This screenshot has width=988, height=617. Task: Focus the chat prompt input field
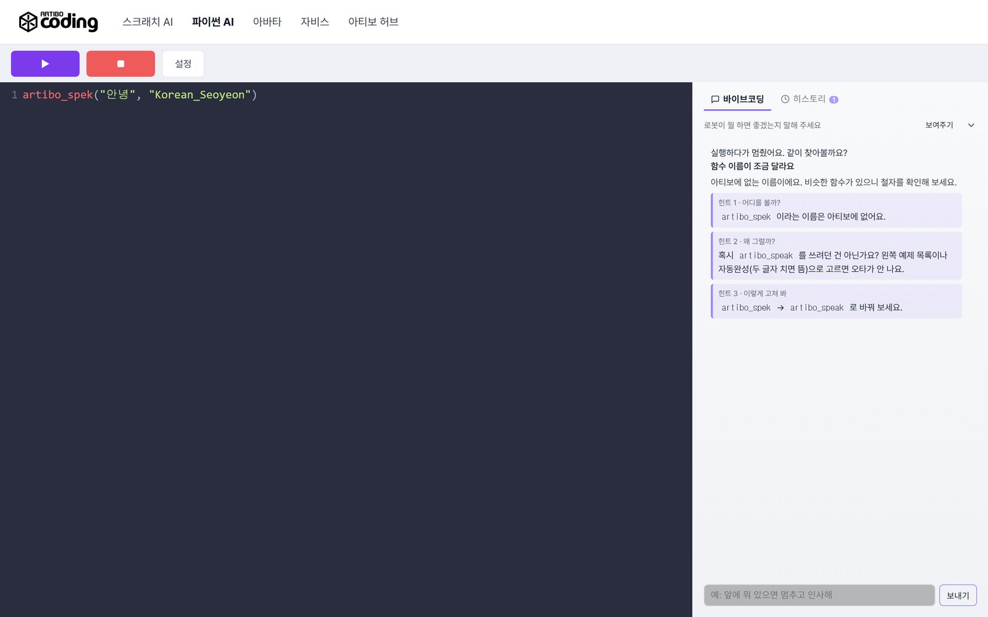(x=819, y=595)
